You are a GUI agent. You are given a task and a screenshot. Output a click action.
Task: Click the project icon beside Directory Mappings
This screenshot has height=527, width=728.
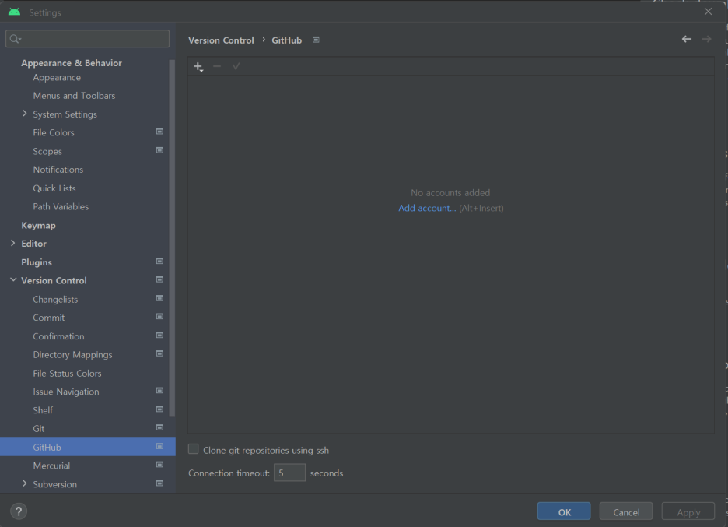click(x=159, y=354)
